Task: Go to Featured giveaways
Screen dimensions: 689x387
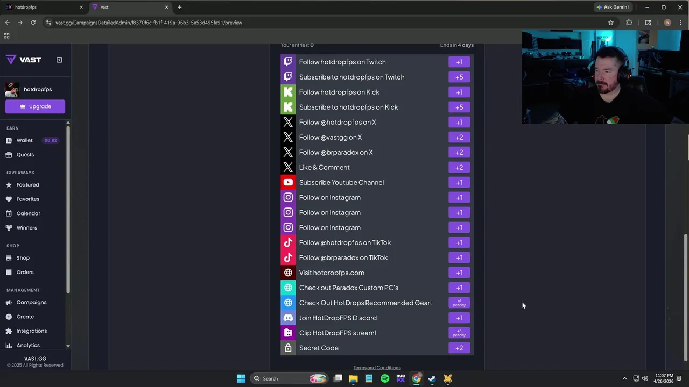Action: tap(22, 185)
